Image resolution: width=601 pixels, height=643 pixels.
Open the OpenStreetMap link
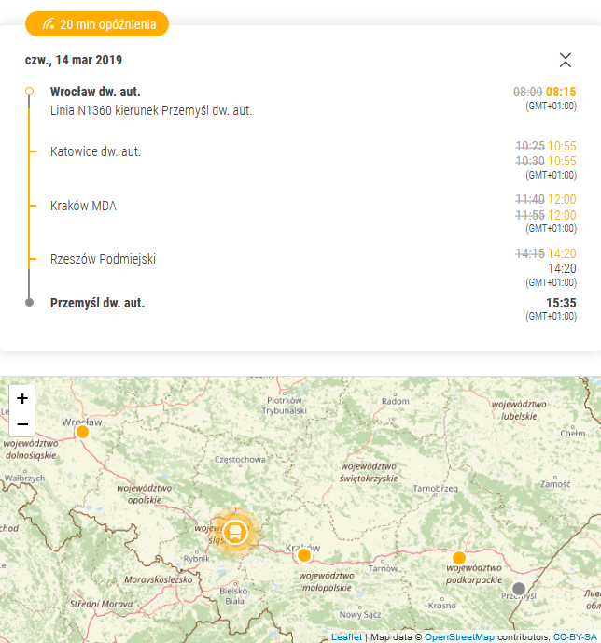point(459,636)
